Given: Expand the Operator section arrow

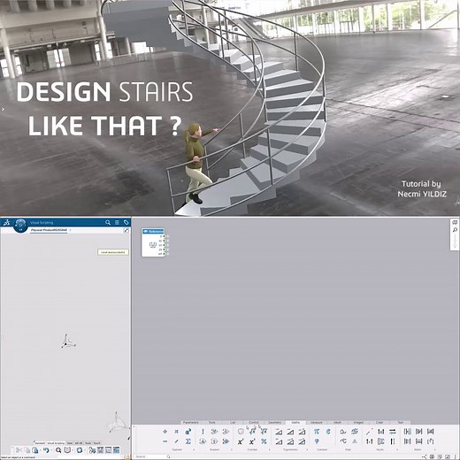Looking at the screenshot, I should [194, 449].
